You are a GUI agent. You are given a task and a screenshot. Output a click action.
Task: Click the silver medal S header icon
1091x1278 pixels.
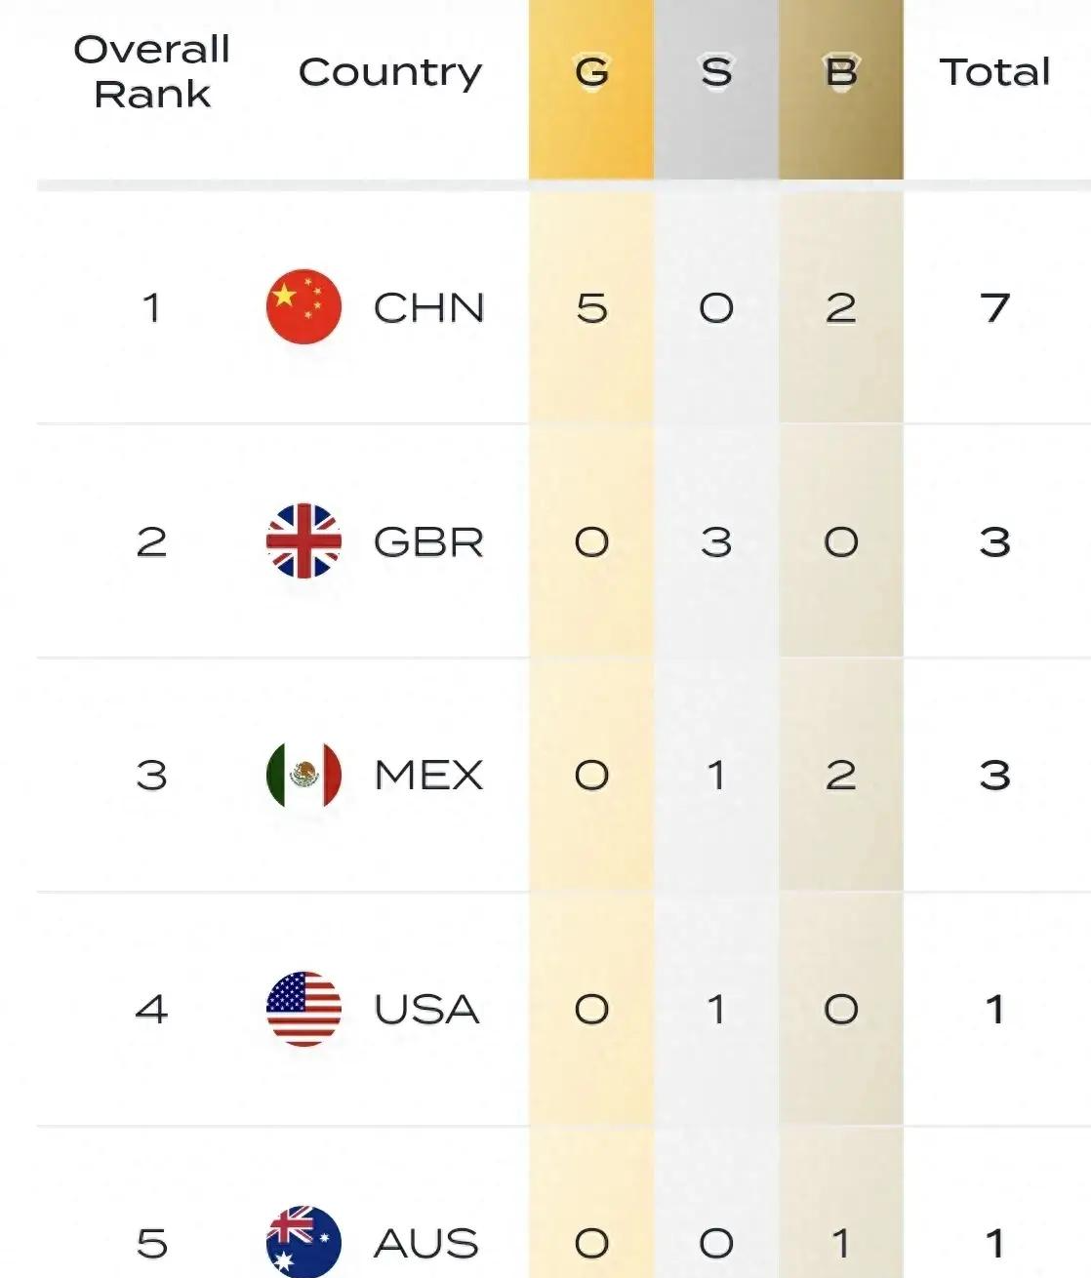pos(716,72)
